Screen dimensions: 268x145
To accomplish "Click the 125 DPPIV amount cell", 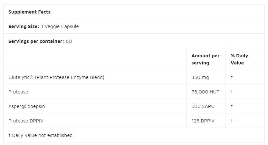I will tap(203, 121).
